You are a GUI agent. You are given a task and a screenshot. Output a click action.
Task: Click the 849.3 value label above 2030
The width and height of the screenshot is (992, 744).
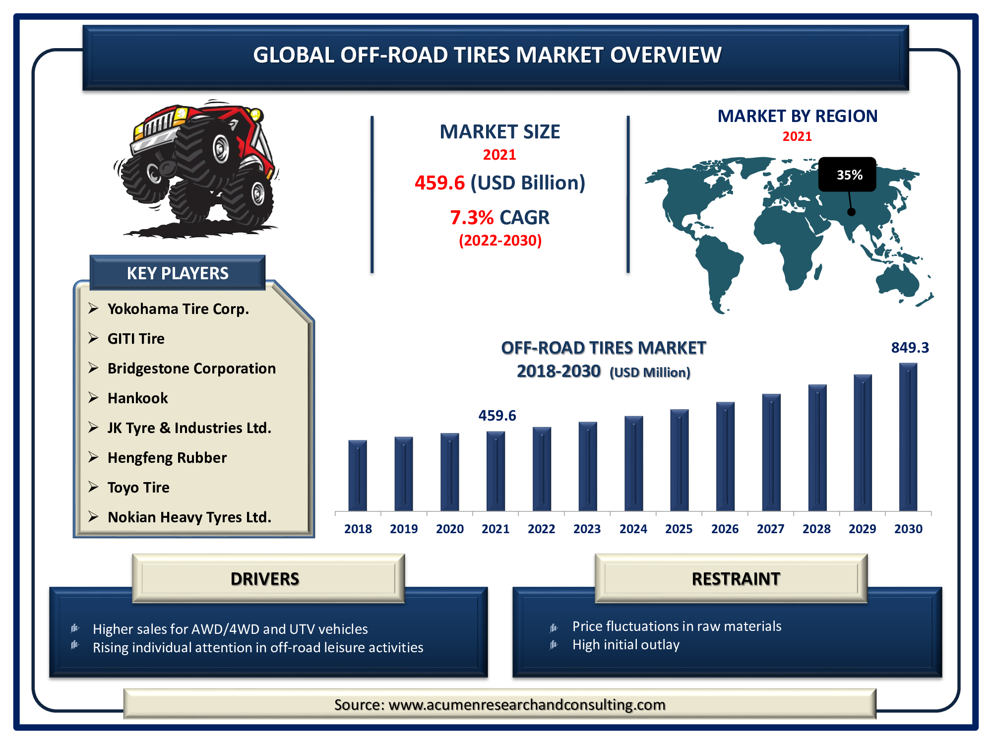(x=910, y=348)
